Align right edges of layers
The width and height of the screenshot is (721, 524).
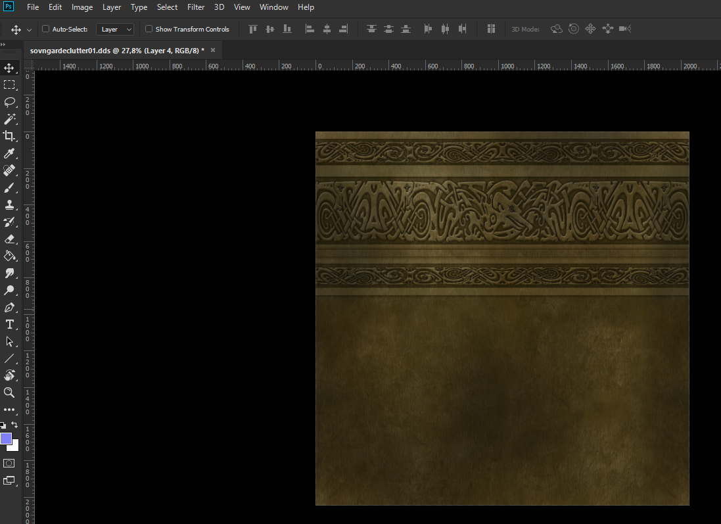[344, 29]
